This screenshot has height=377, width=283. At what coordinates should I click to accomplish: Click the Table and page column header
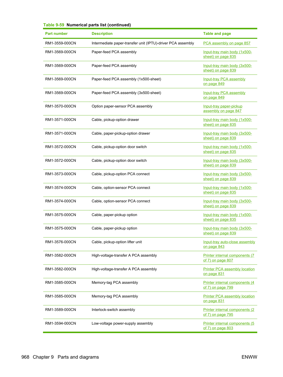[x=217, y=33]
